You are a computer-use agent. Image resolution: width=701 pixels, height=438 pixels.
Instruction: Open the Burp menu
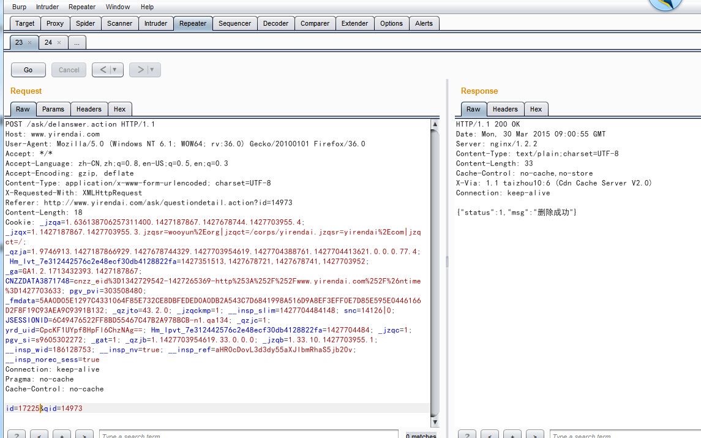19,7
